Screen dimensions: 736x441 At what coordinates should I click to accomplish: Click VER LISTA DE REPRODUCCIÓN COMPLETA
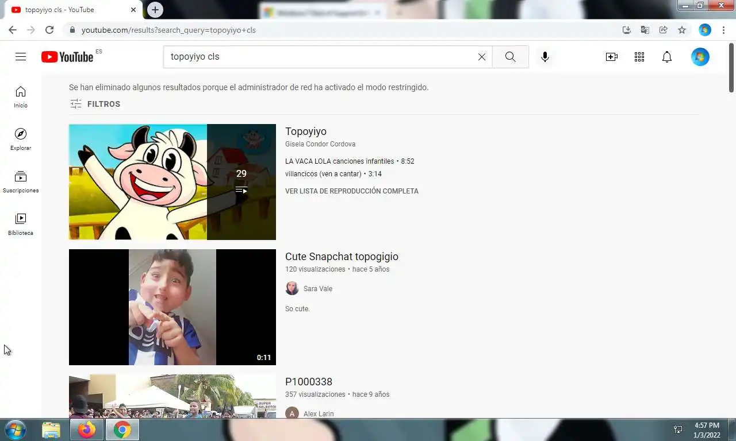352,191
